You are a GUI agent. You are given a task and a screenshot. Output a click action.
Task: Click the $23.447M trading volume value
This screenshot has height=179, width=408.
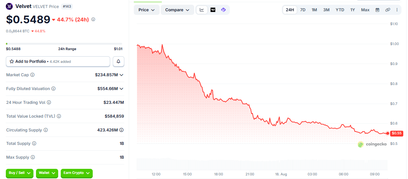click(114, 102)
